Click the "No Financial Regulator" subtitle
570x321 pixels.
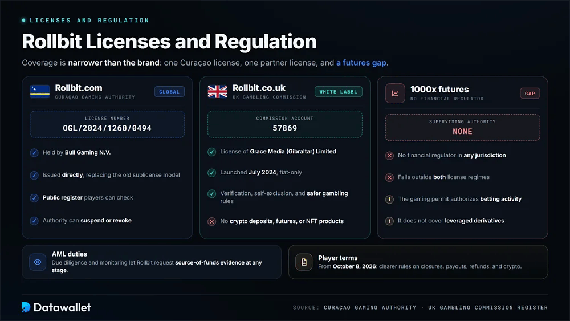(x=447, y=99)
